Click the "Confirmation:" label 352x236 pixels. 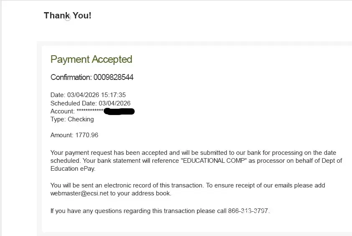click(71, 77)
